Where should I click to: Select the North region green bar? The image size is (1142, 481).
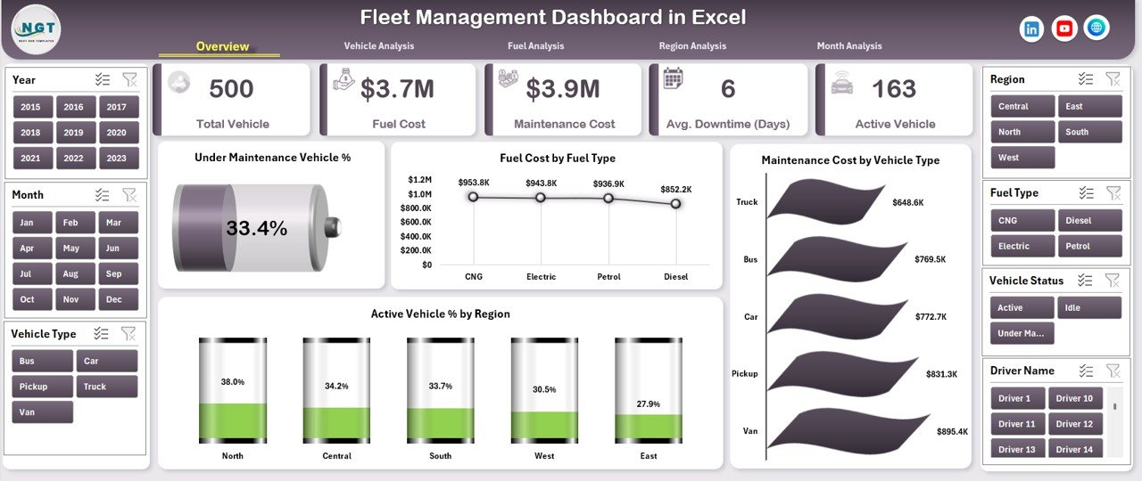click(233, 421)
